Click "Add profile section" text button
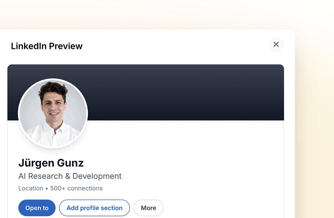334x218 pixels. [94, 208]
